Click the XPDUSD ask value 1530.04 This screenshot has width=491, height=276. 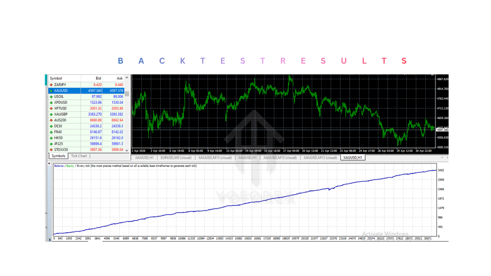pos(117,103)
